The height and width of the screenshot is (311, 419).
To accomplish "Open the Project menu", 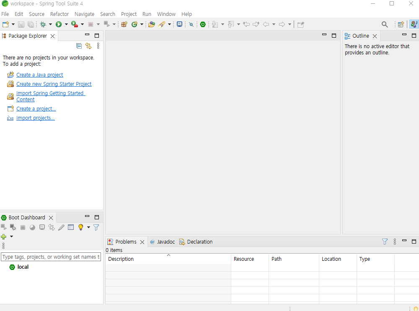I will point(129,14).
